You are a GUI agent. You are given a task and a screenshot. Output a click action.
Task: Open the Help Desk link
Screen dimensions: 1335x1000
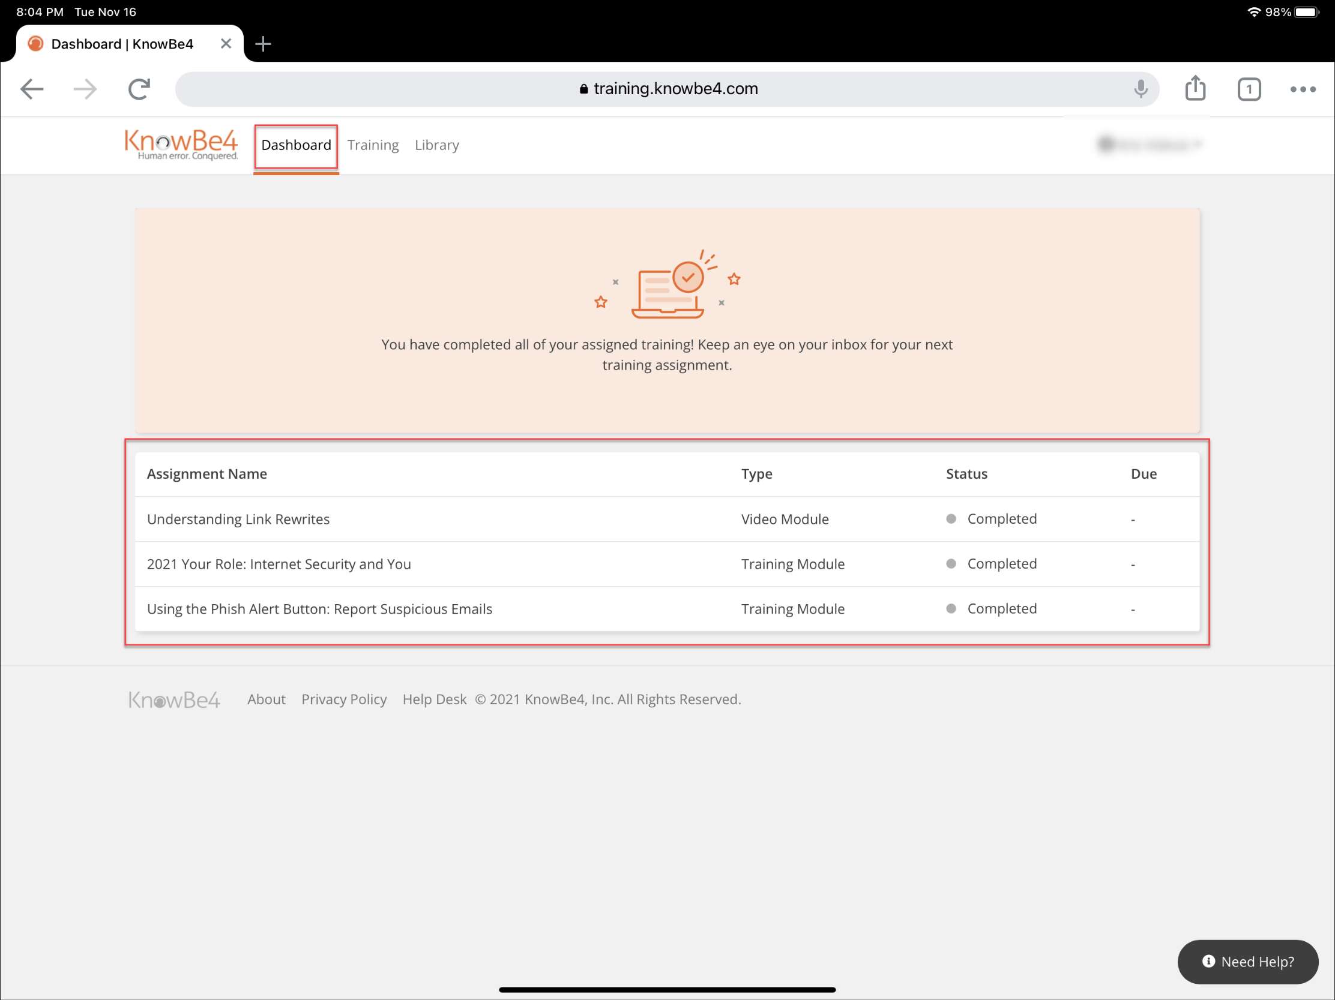coord(434,699)
